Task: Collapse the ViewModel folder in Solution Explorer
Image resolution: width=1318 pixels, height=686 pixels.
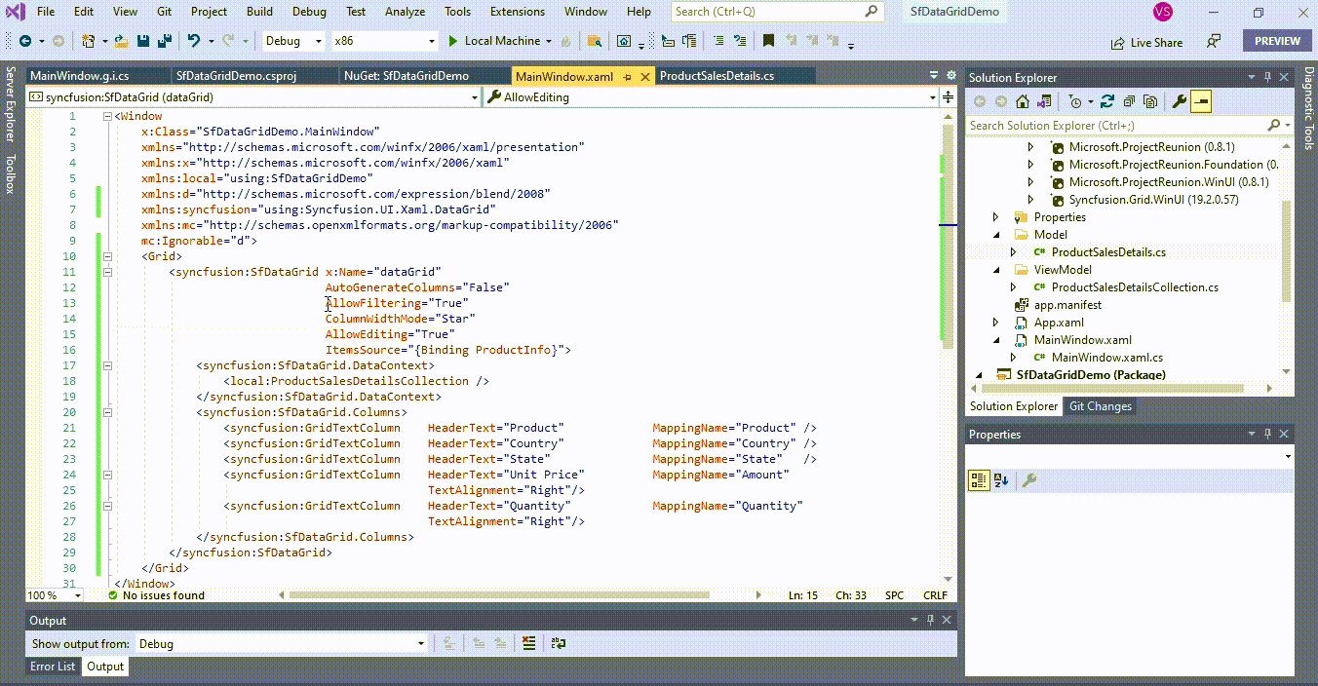Action: tap(995, 270)
